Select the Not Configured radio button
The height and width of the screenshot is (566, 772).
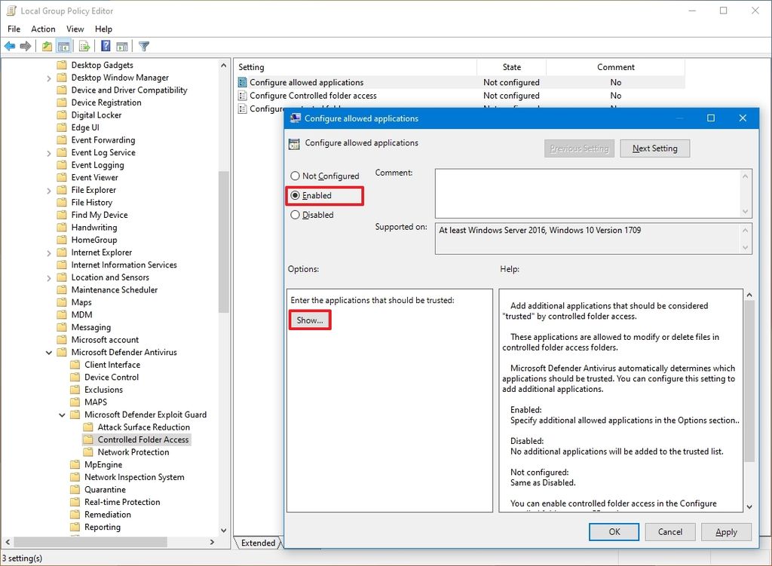point(296,176)
